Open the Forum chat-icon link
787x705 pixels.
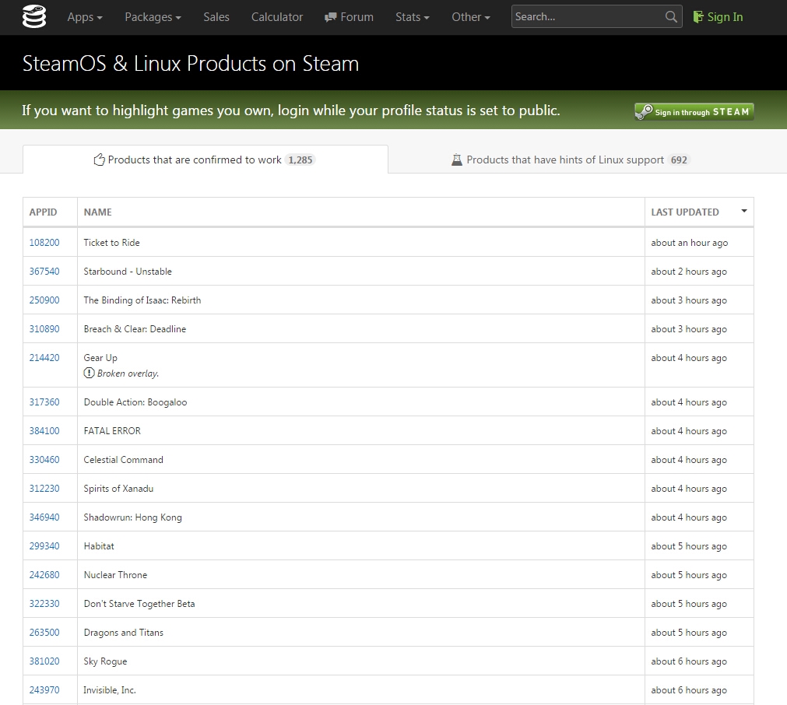coord(349,17)
